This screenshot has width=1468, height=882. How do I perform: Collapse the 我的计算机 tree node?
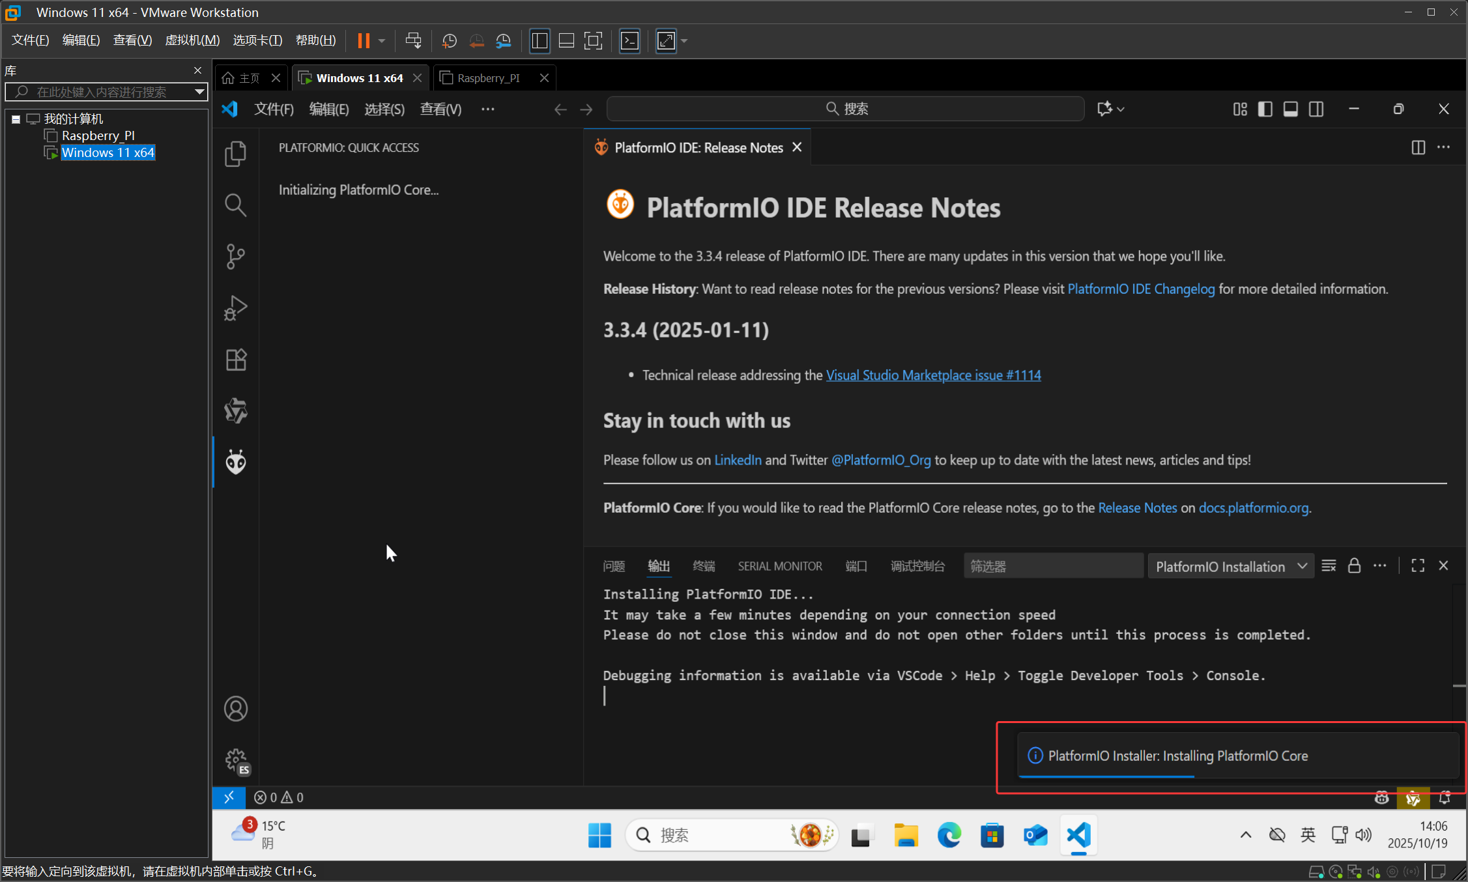coord(16,119)
